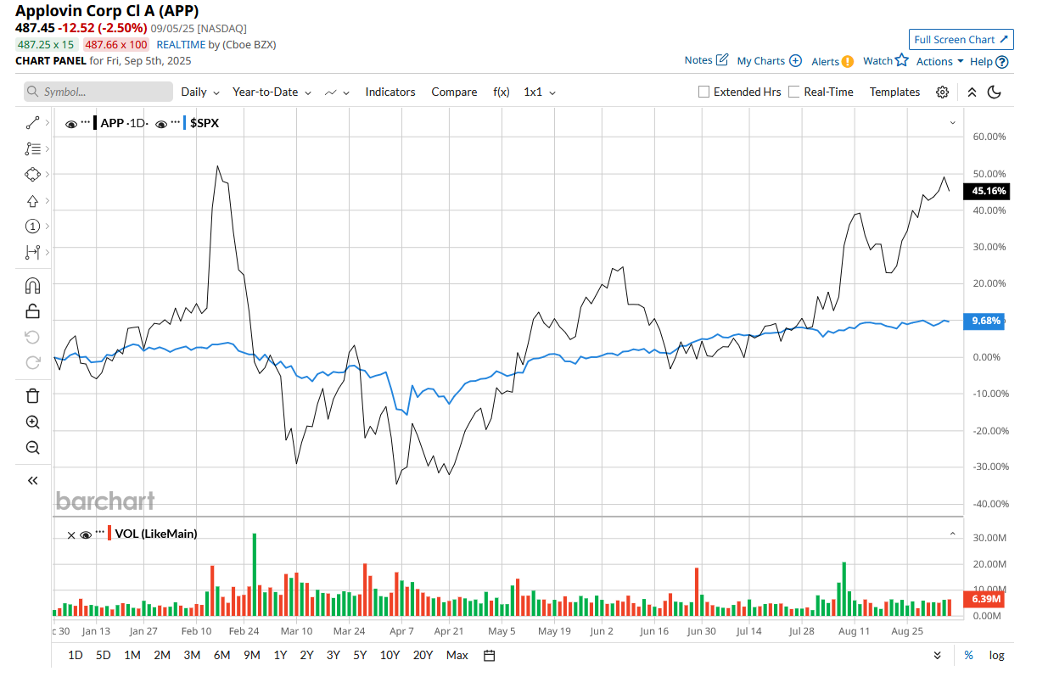
Task: Remove the VOL indicator with X
Action: [x=70, y=534]
